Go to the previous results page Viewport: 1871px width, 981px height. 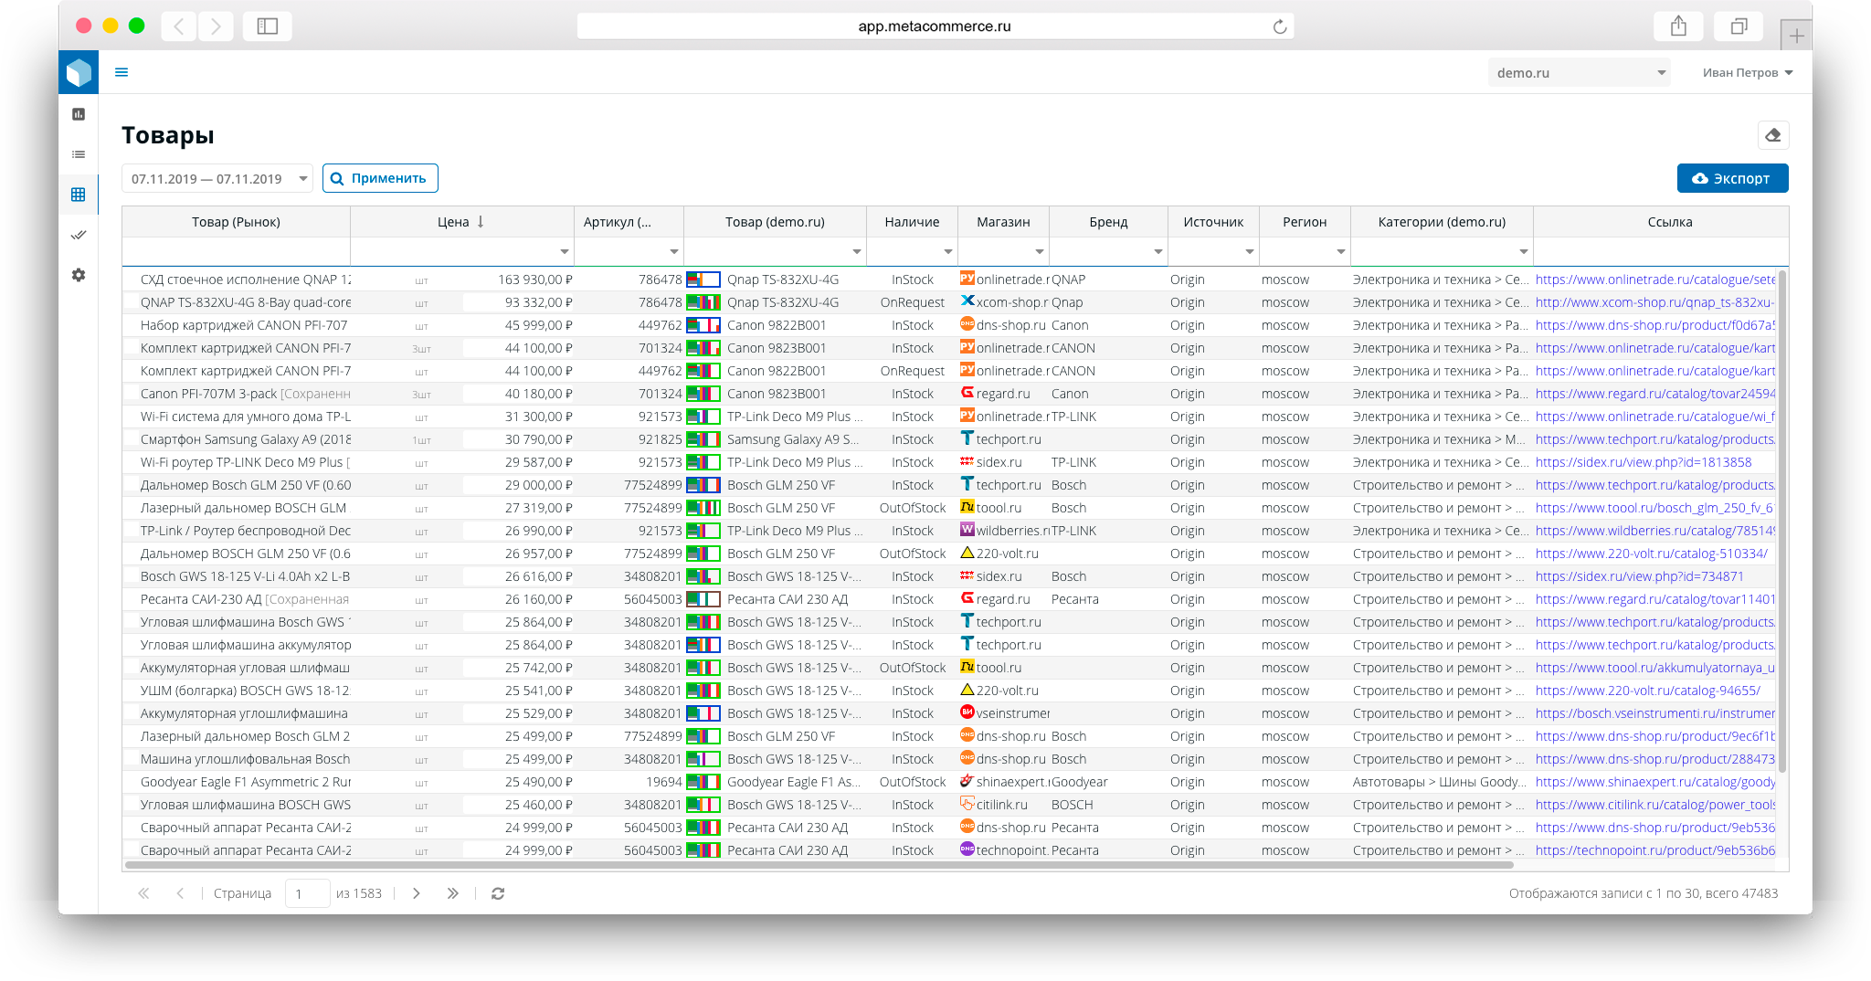(180, 893)
